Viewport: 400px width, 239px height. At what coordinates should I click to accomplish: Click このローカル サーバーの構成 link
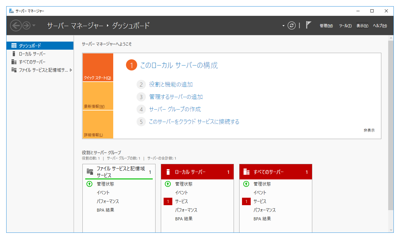pyautogui.click(x=179, y=65)
